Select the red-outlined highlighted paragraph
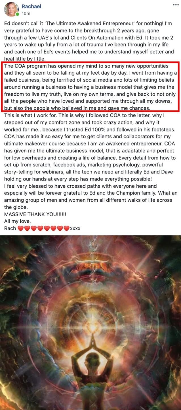 tap(90, 87)
